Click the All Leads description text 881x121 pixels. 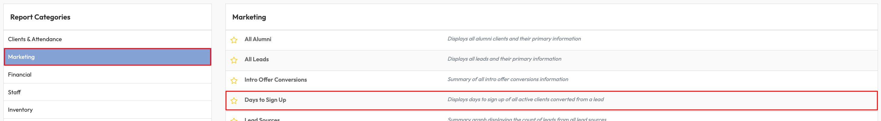point(504,59)
